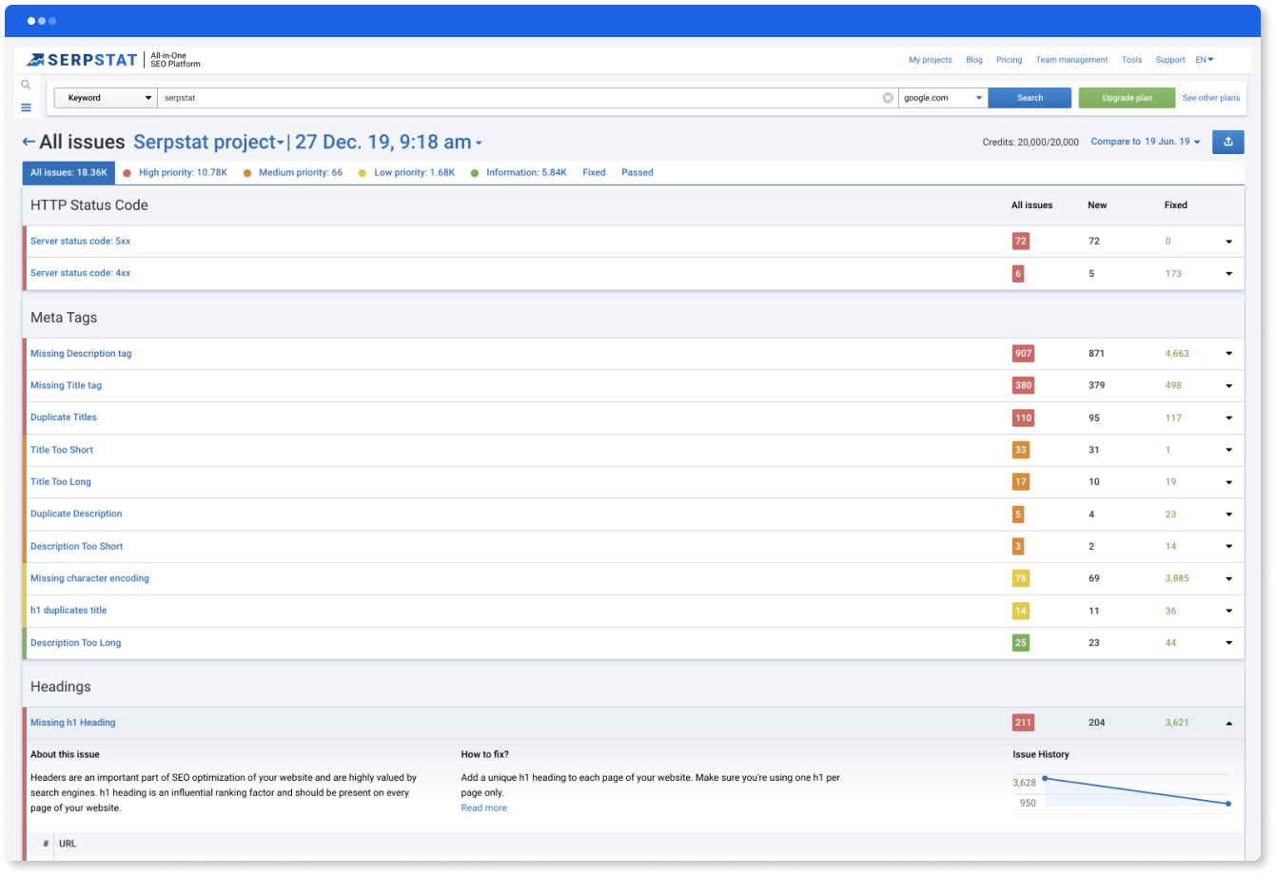Expand the Description Too Short row
The height and width of the screenshot is (875, 1275).
point(1228,547)
